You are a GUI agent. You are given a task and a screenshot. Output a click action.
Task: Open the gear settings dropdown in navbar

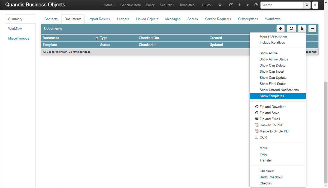(x=221, y=5)
